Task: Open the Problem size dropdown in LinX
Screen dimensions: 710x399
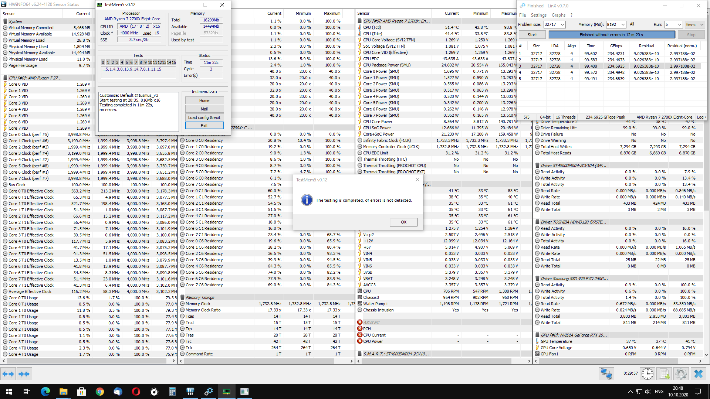Action: [x=562, y=24]
